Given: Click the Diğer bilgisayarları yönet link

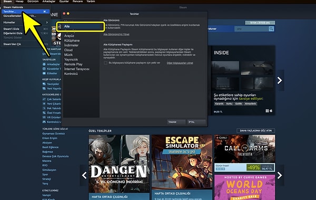Looking at the screenshot, I should tap(180, 63).
